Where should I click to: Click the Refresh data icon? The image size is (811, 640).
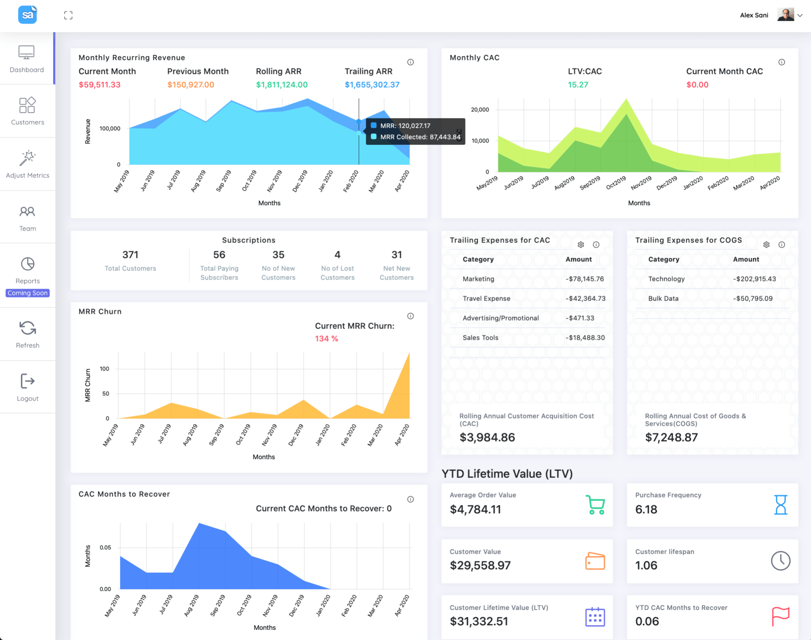click(27, 328)
